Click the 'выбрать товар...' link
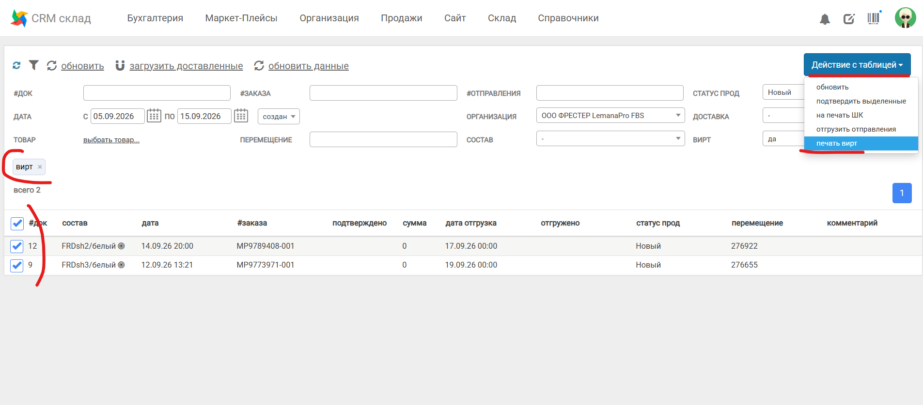This screenshot has width=923, height=405. click(111, 140)
